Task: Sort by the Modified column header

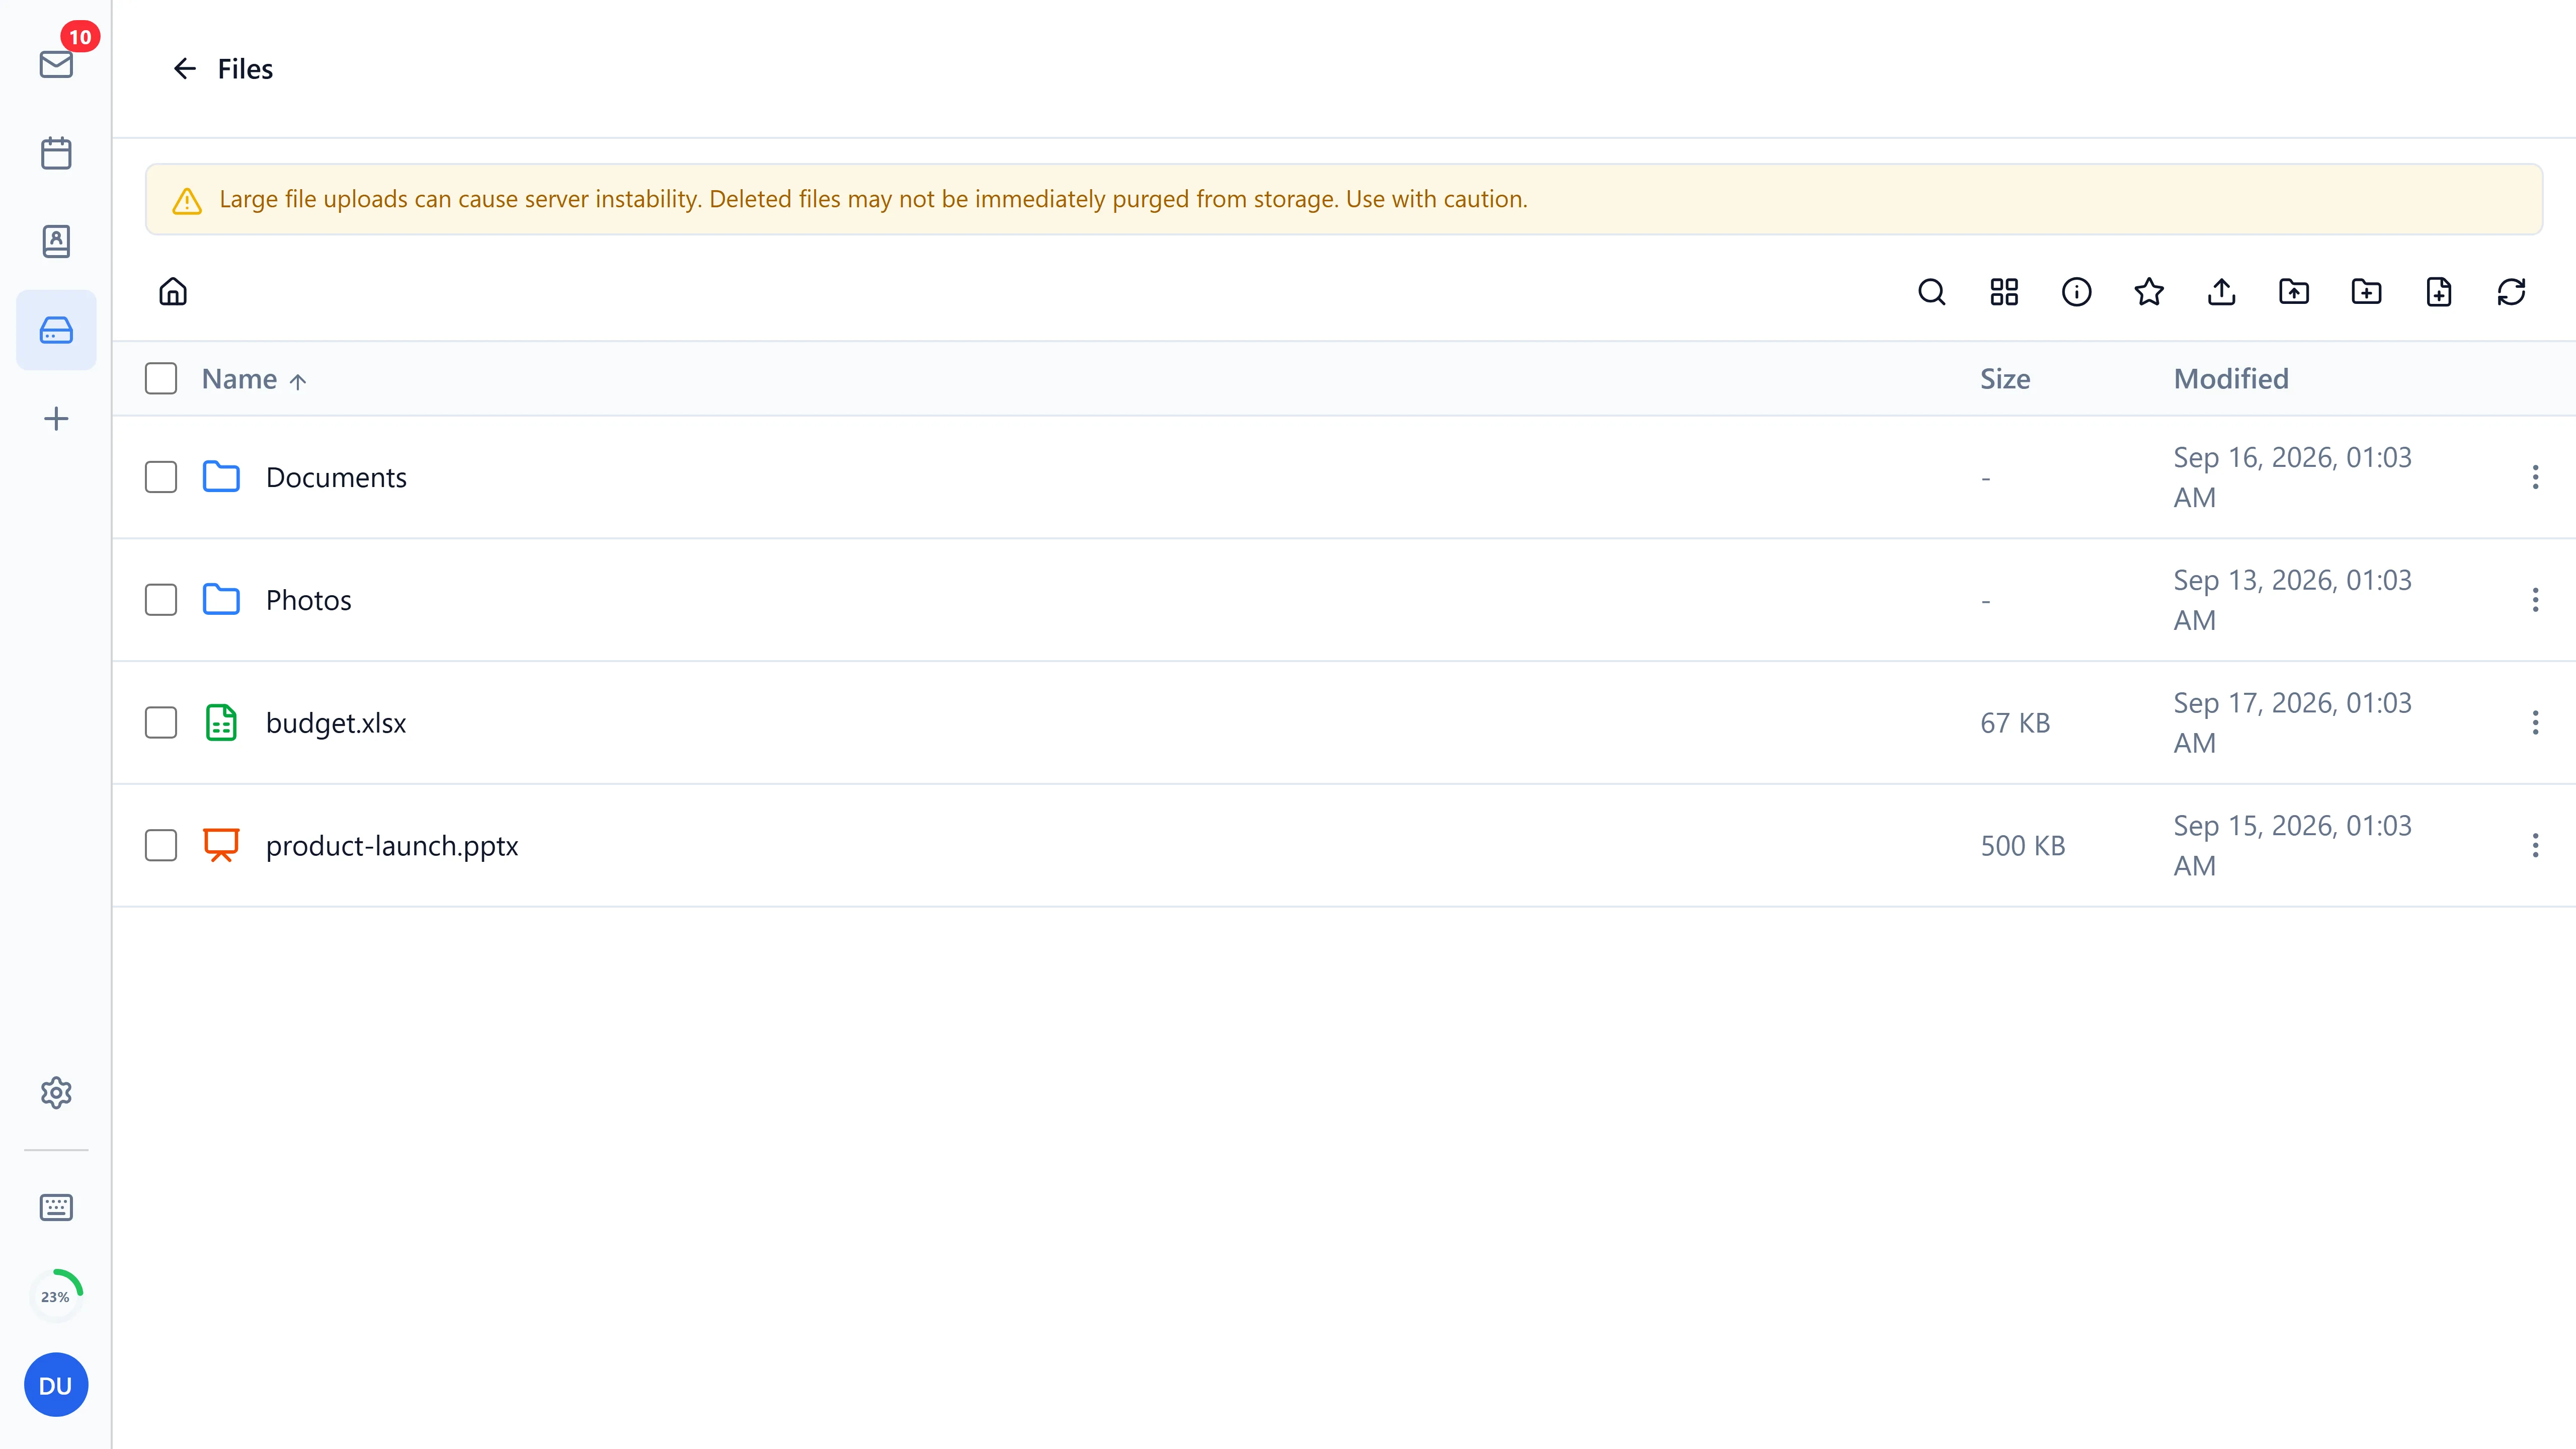Action: pyautogui.click(x=2231, y=379)
